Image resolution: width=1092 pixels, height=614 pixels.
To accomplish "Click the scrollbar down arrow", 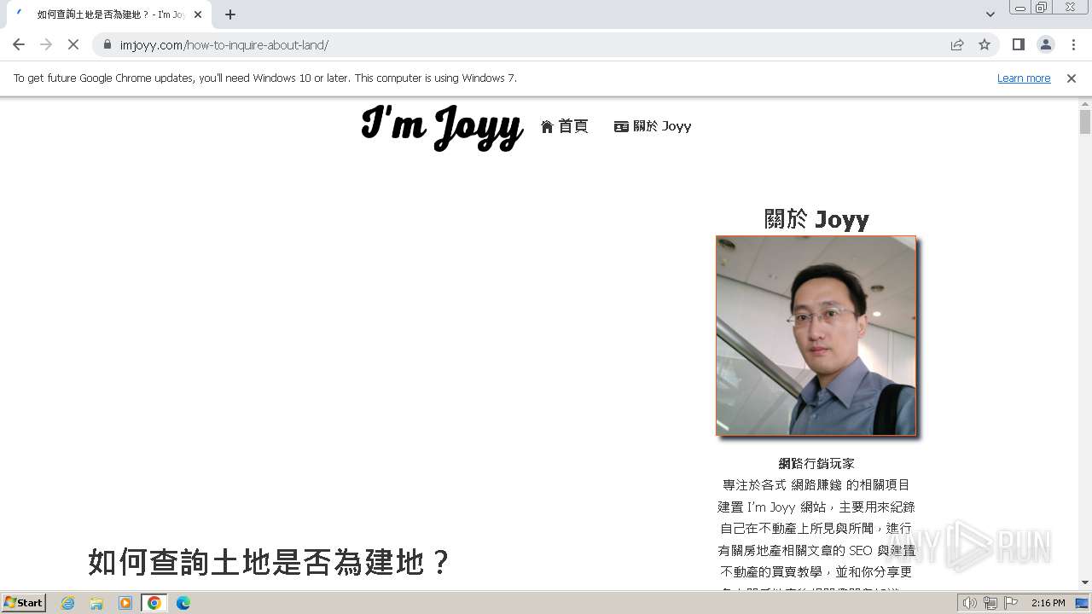I will tap(1085, 582).
